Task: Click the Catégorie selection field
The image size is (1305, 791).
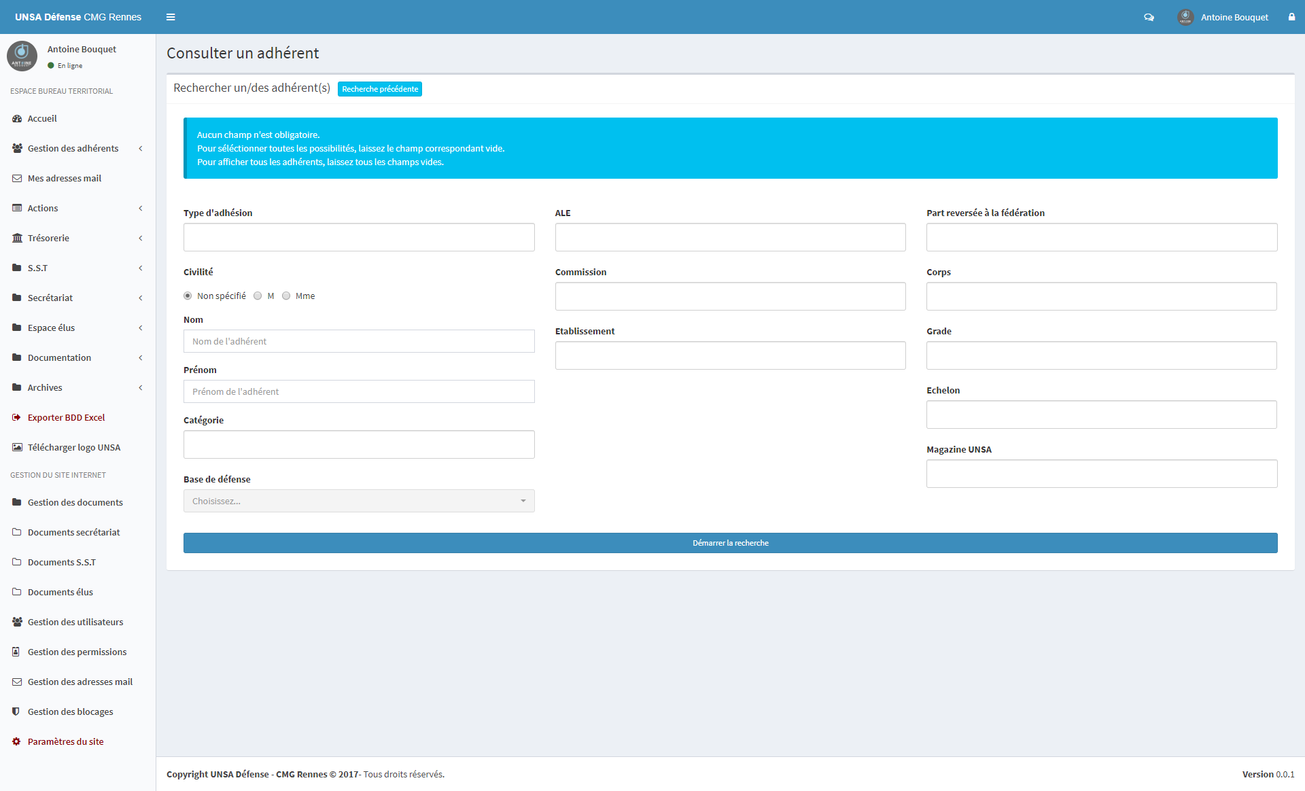Action: [359, 444]
